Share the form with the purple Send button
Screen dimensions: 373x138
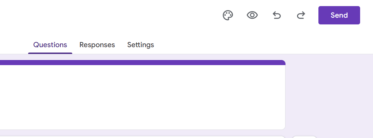[x=339, y=15]
